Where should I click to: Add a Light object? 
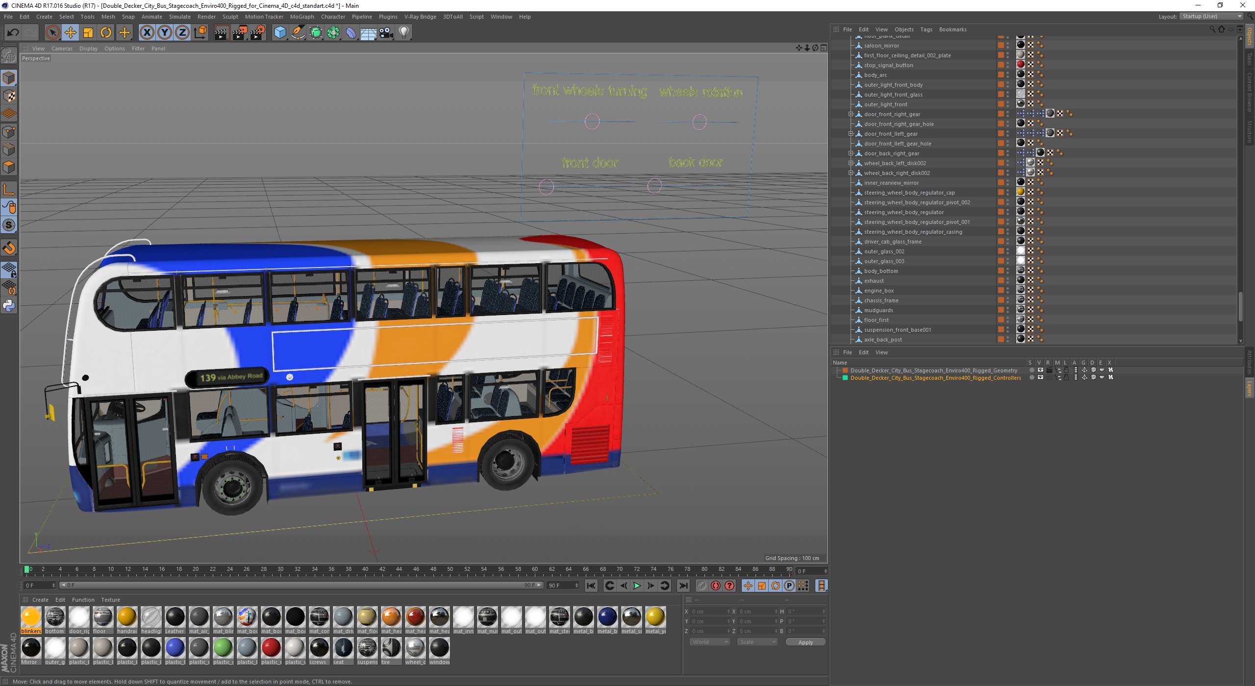(x=404, y=32)
